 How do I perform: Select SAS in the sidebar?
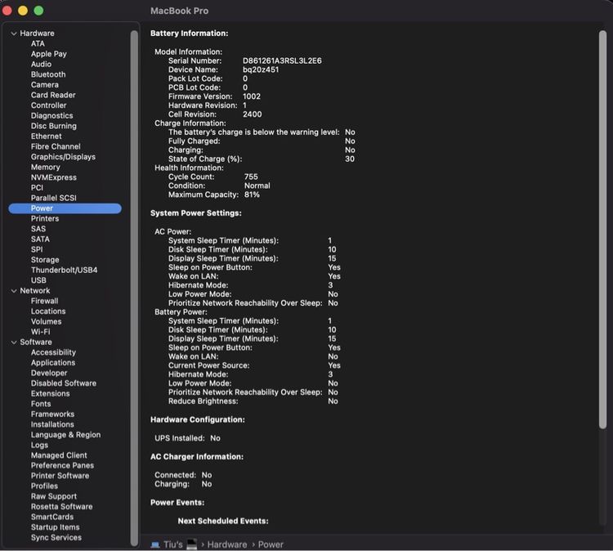38,229
